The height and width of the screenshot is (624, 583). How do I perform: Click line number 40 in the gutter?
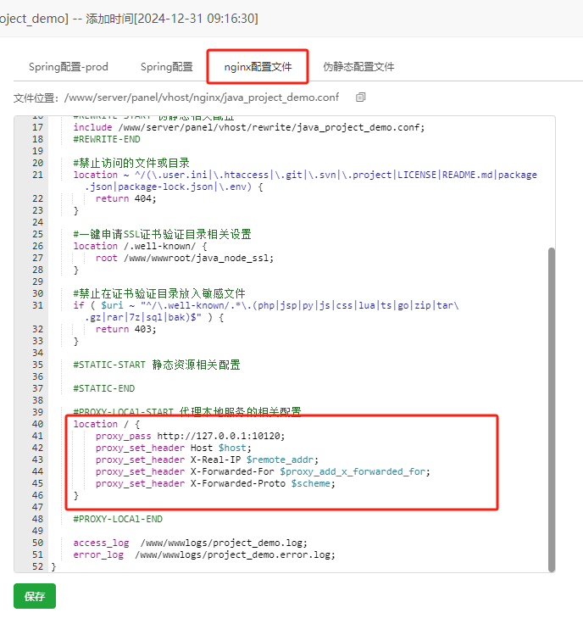pos(37,424)
